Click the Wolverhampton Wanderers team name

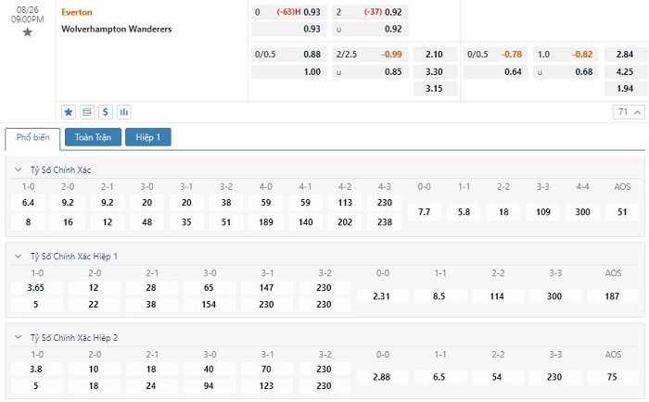(116, 29)
